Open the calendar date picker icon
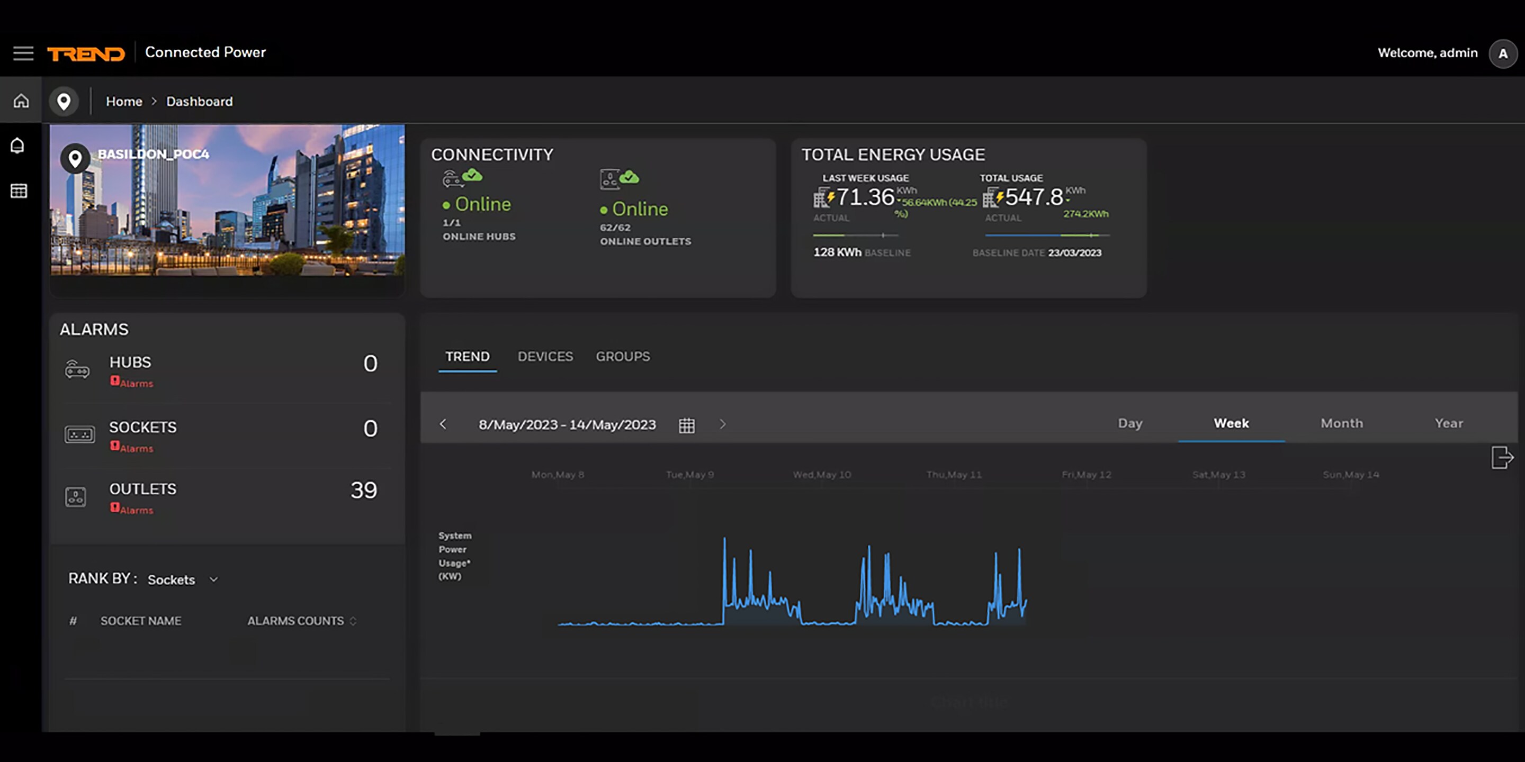Image resolution: width=1525 pixels, height=762 pixels. point(687,425)
